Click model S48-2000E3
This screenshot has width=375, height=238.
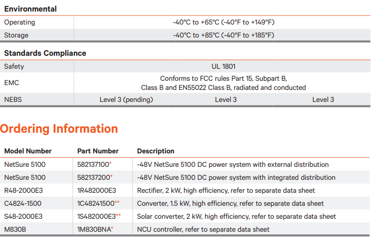pyautogui.click(x=23, y=216)
